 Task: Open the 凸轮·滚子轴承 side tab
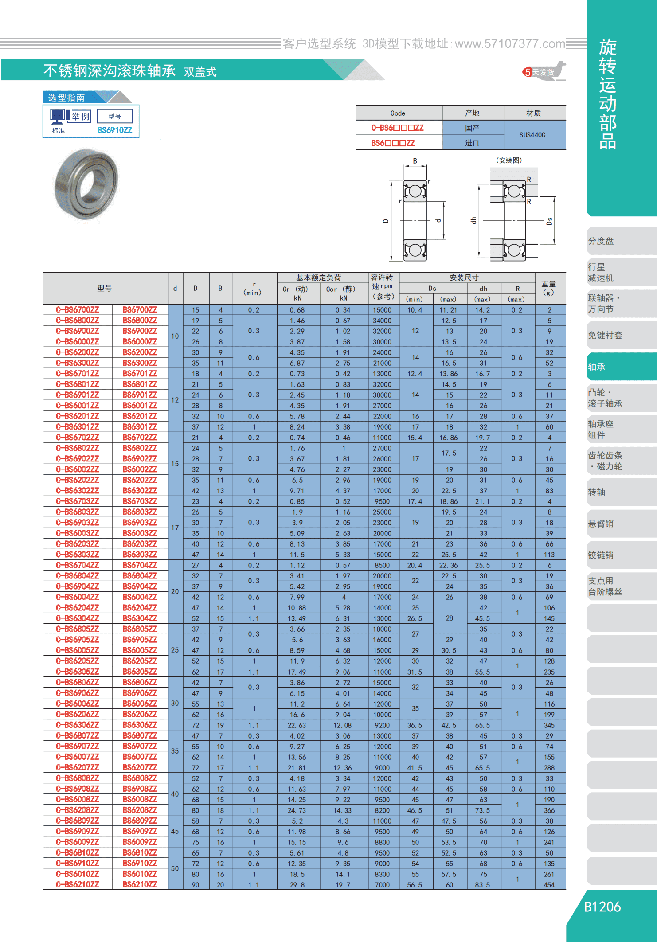622,398
